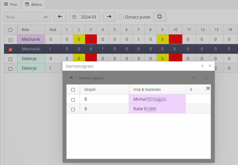The height and width of the screenshot is (165, 238).
Task: Click the plus icon in Harmonogram title bar
Action: (x=203, y=66)
